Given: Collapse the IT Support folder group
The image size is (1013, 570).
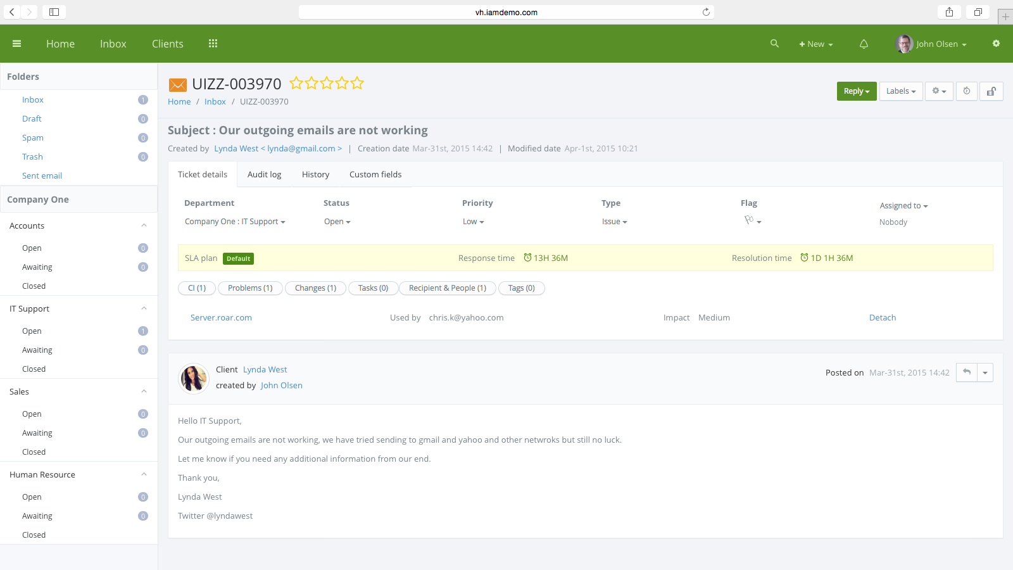Looking at the screenshot, I should [x=144, y=308].
